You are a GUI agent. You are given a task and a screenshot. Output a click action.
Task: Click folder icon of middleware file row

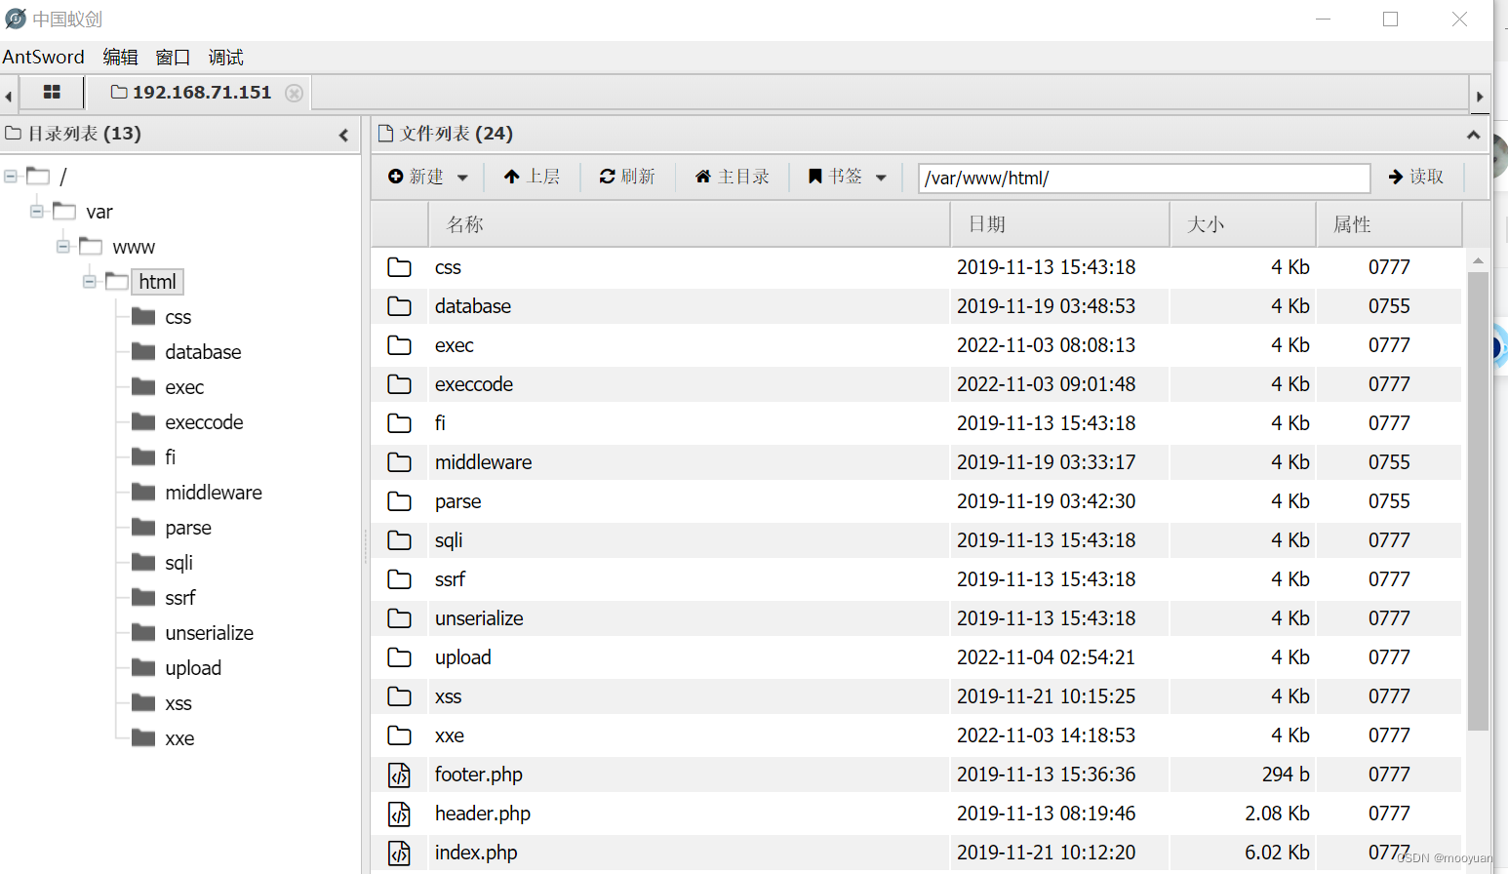399,462
